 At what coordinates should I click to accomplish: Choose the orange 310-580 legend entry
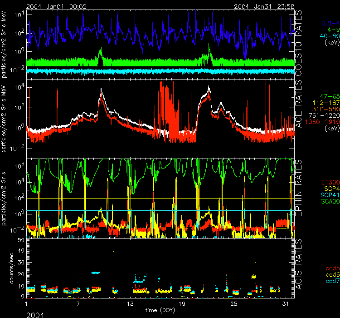[x=325, y=110]
